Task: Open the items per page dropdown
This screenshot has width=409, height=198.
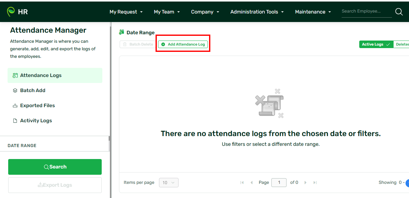Action: click(x=169, y=183)
